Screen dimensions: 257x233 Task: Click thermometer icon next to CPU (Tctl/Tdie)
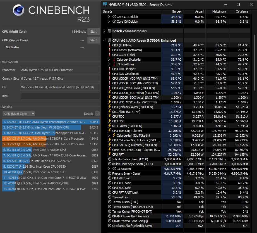[110, 45]
